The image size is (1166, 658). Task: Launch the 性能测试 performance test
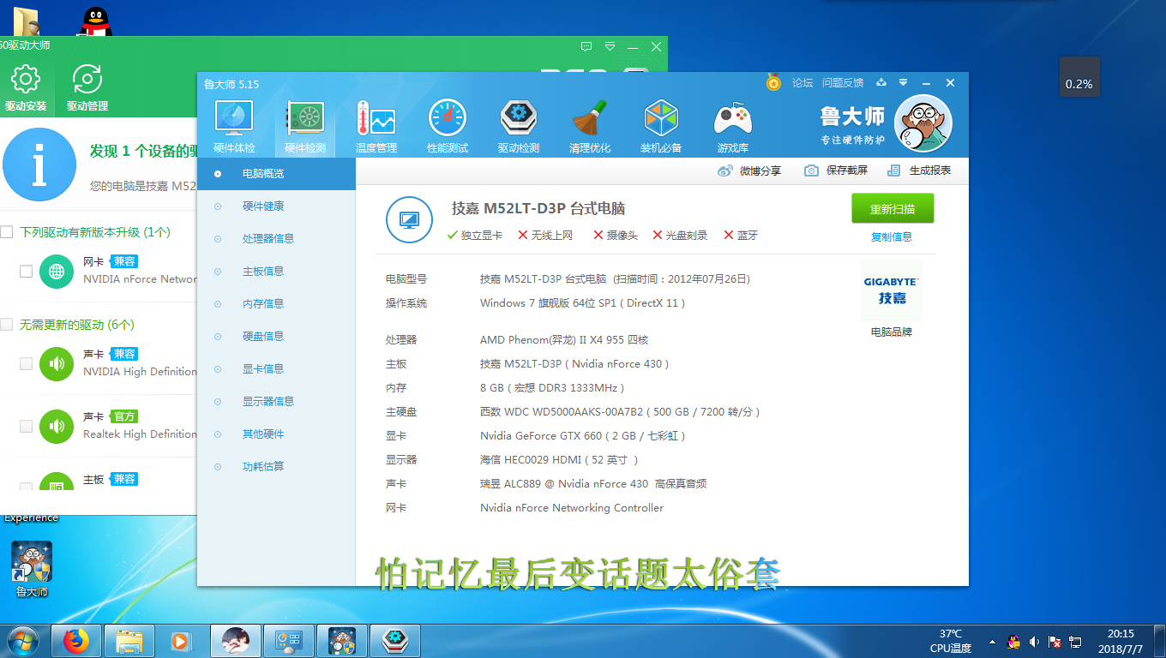[448, 127]
